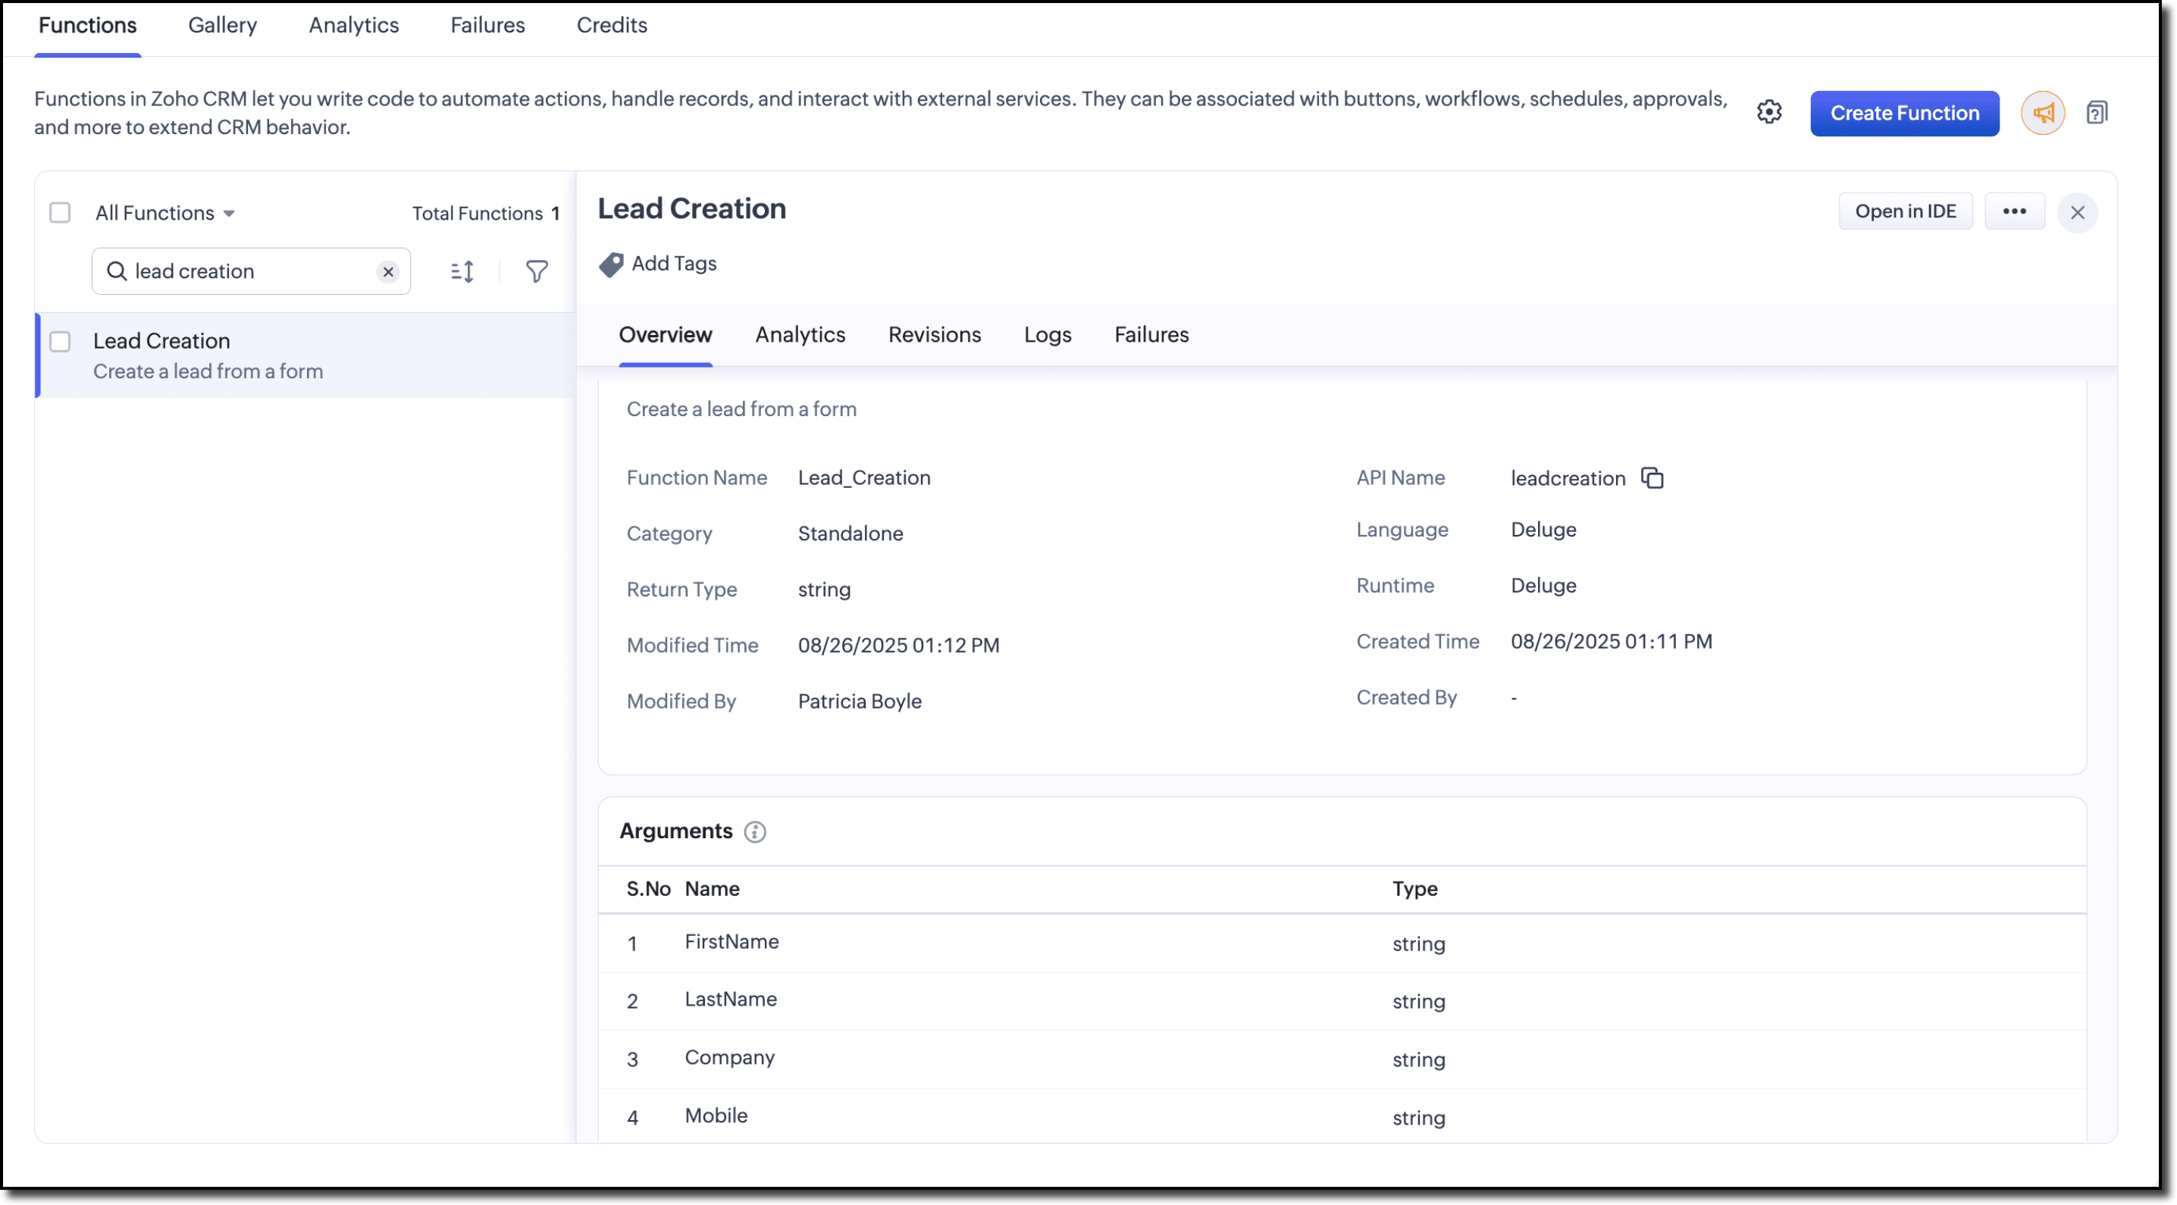This screenshot has height=1205, width=2177.
Task: Click the Language Deluge value
Action: [1543, 530]
